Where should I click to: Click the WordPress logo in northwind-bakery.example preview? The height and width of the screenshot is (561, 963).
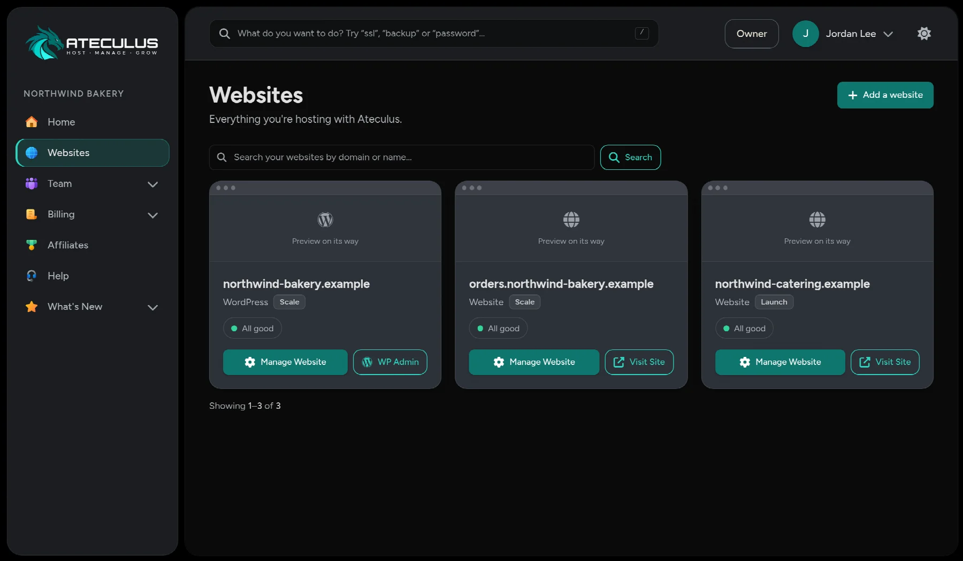(x=325, y=220)
